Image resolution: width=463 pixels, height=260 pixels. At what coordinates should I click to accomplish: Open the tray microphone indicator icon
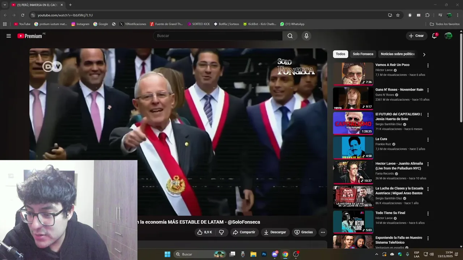coord(408,254)
